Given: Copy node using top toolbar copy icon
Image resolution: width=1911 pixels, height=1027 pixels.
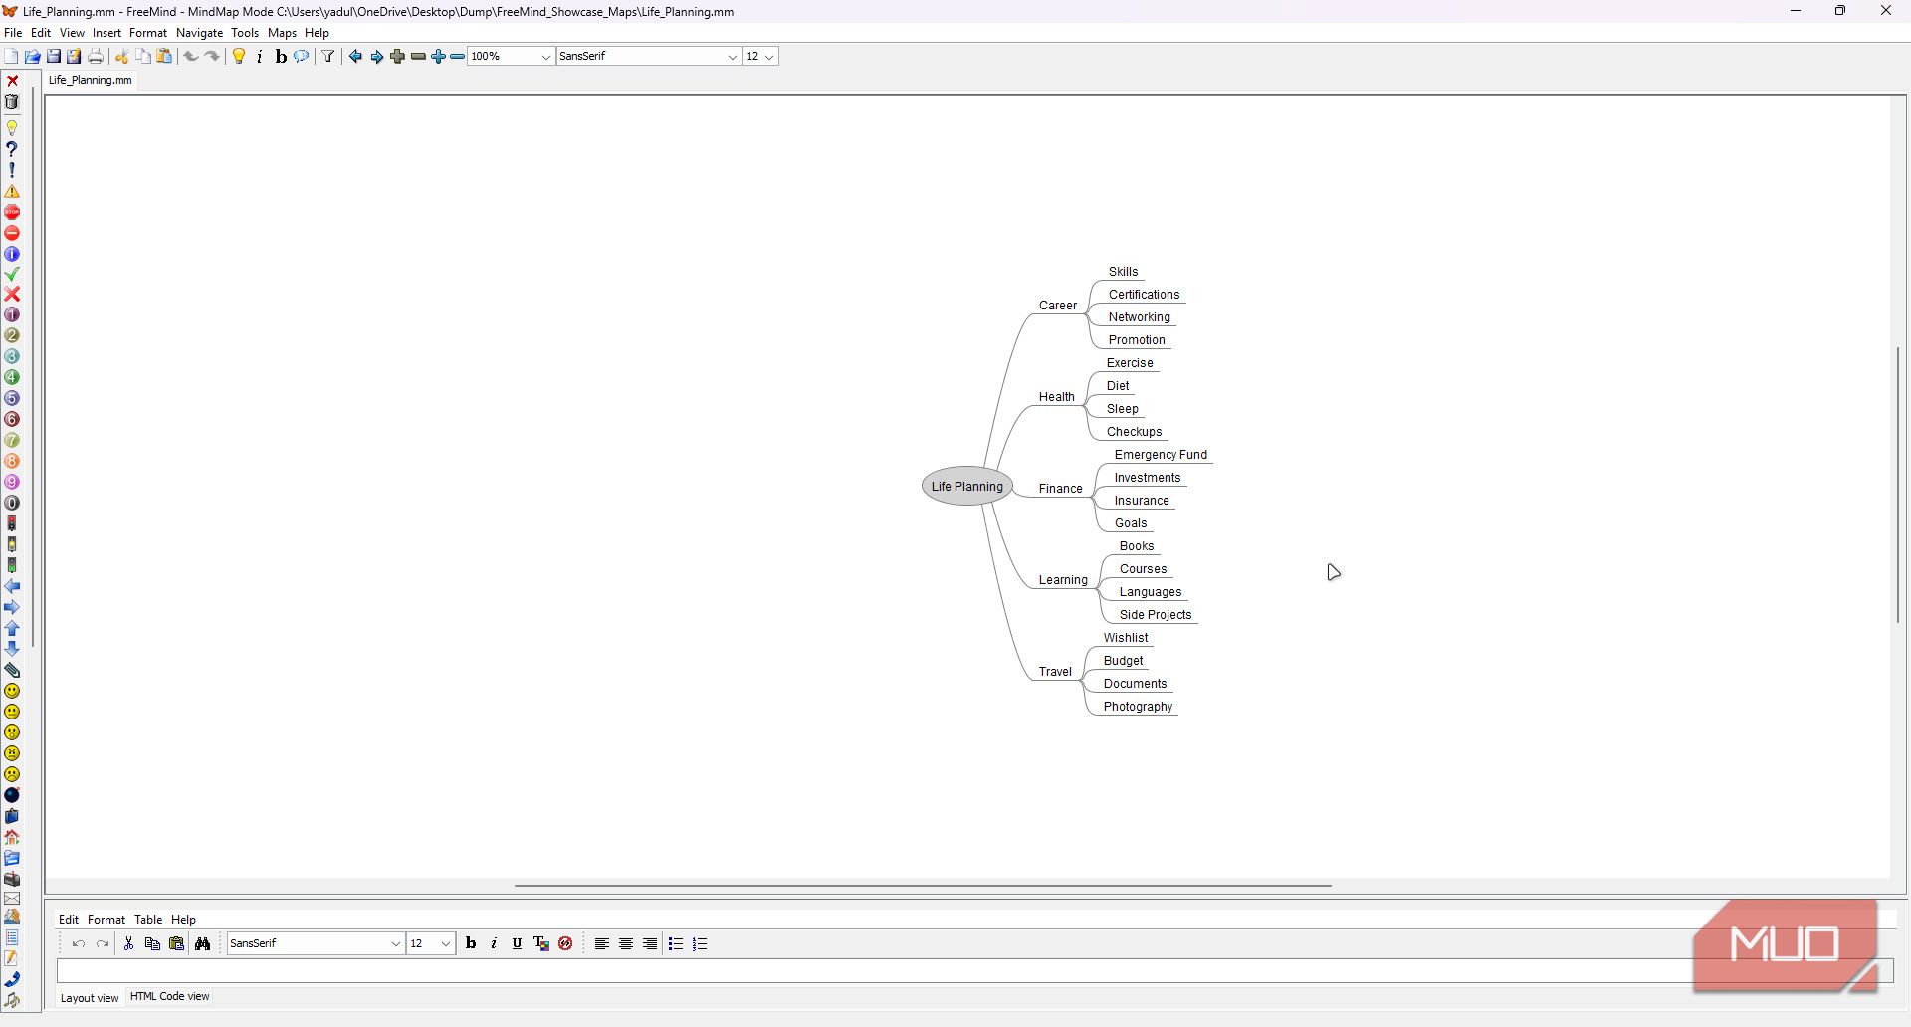Looking at the screenshot, I should pos(143,57).
